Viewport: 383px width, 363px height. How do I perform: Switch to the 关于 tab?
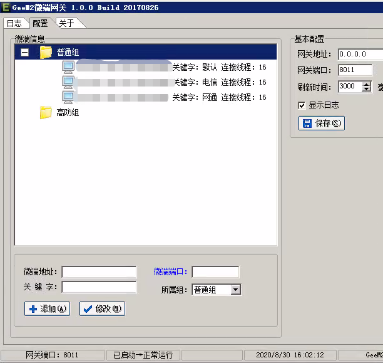click(x=66, y=23)
